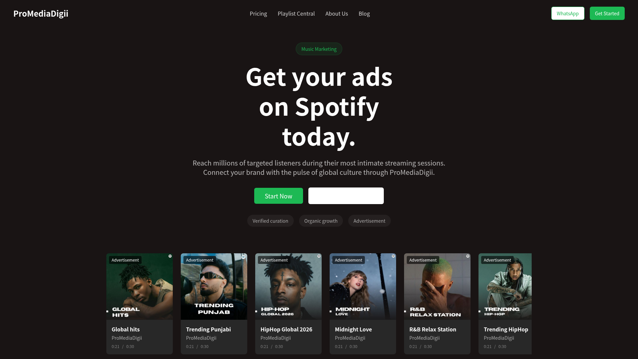Click the Get Started button
Screen dimensions: 638x359
[607, 13]
